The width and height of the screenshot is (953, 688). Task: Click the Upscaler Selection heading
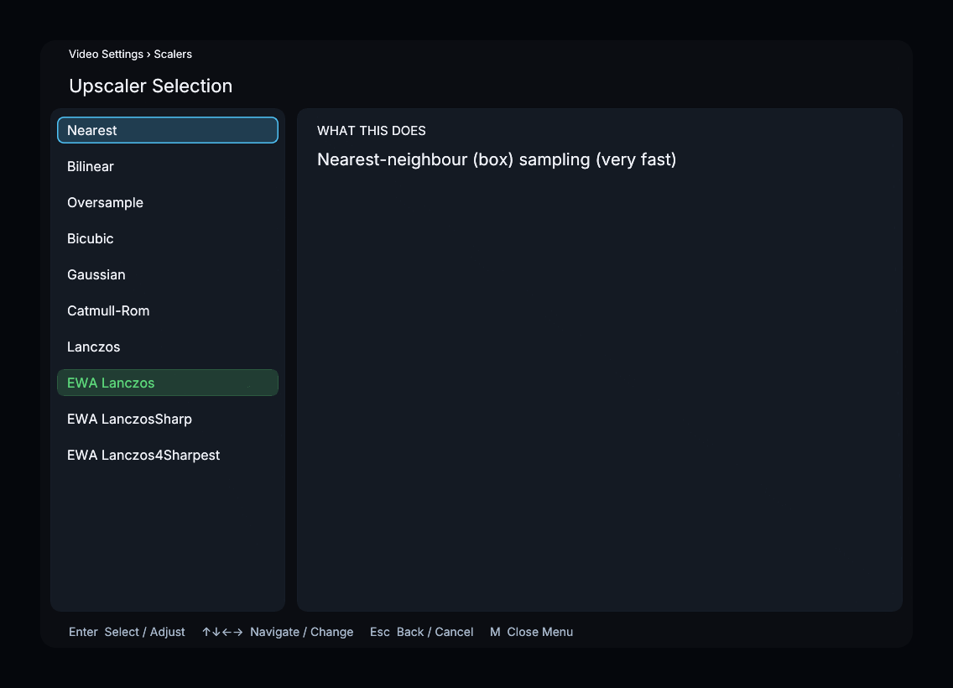tap(151, 86)
